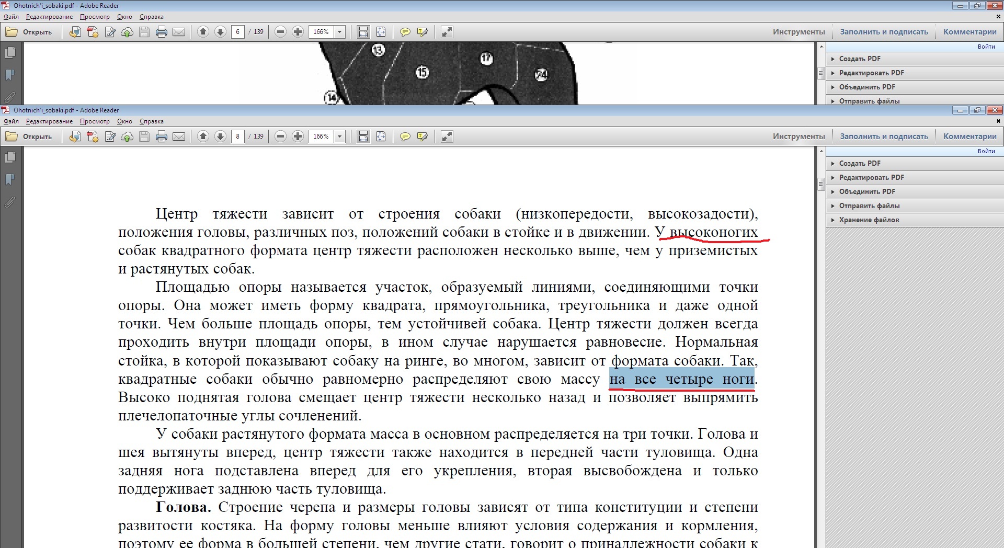Go to the next page in the lower window
1004x548 pixels.
pyautogui.click(x=220, y=136)
